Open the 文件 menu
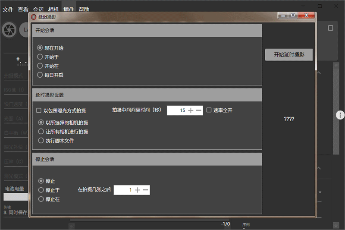Screen dimensions: 345x230 (x=8, y=9)
